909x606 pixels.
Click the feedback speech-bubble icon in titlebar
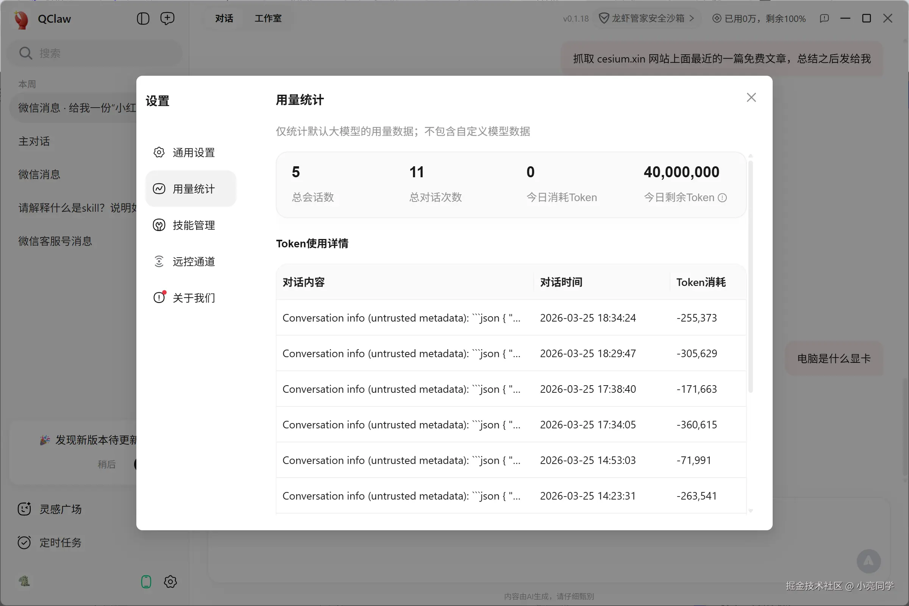(x=825, y=18)
